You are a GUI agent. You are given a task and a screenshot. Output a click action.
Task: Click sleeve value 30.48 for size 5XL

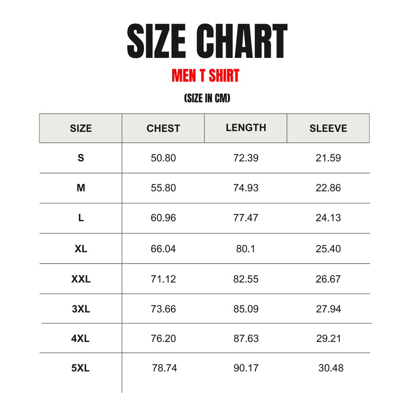tap(331, 368)
